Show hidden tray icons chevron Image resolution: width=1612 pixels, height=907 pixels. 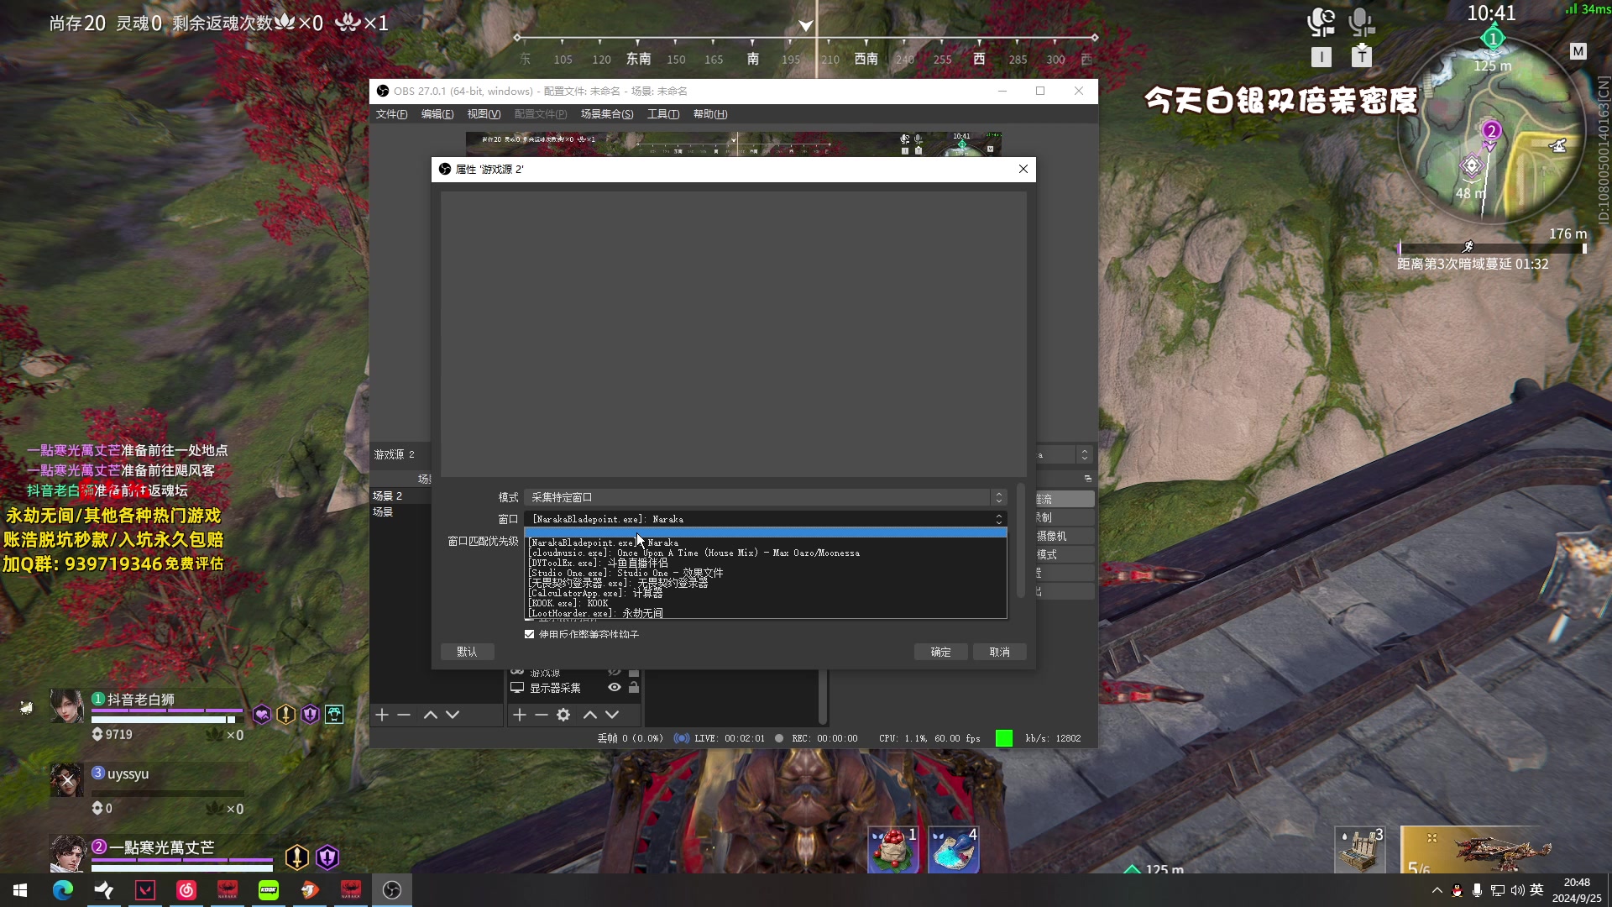(1437, 890)
